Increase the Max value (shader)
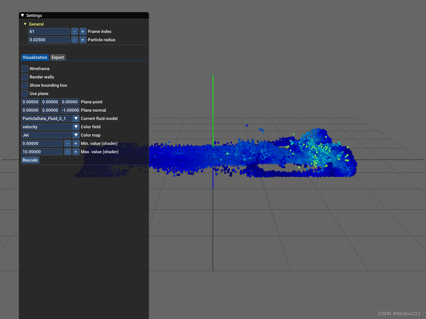 [x=76, y=152]
